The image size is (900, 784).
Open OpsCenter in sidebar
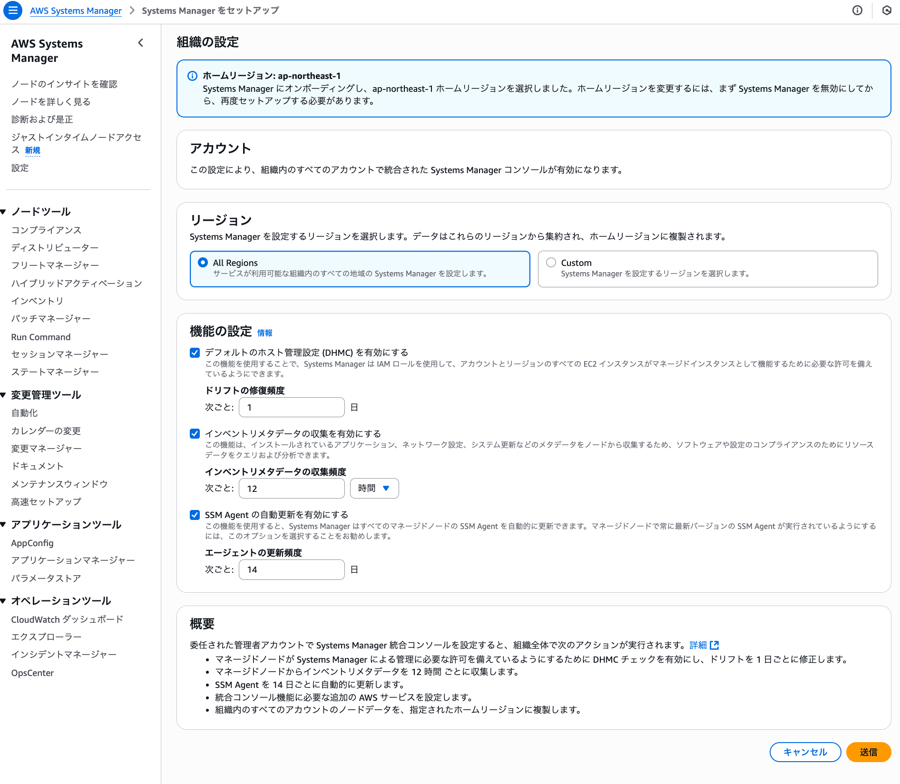[32, 673]
